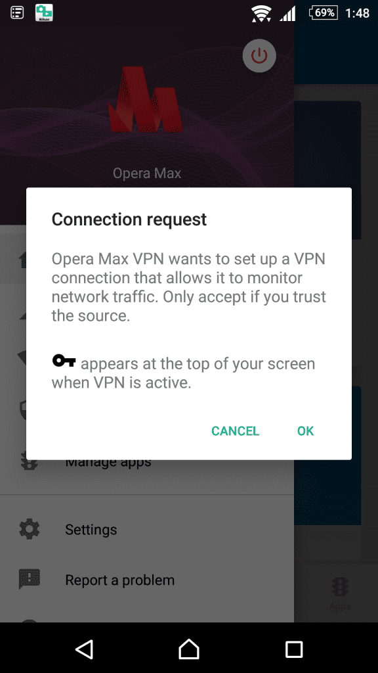Open Report a problem menu entry

120,580
